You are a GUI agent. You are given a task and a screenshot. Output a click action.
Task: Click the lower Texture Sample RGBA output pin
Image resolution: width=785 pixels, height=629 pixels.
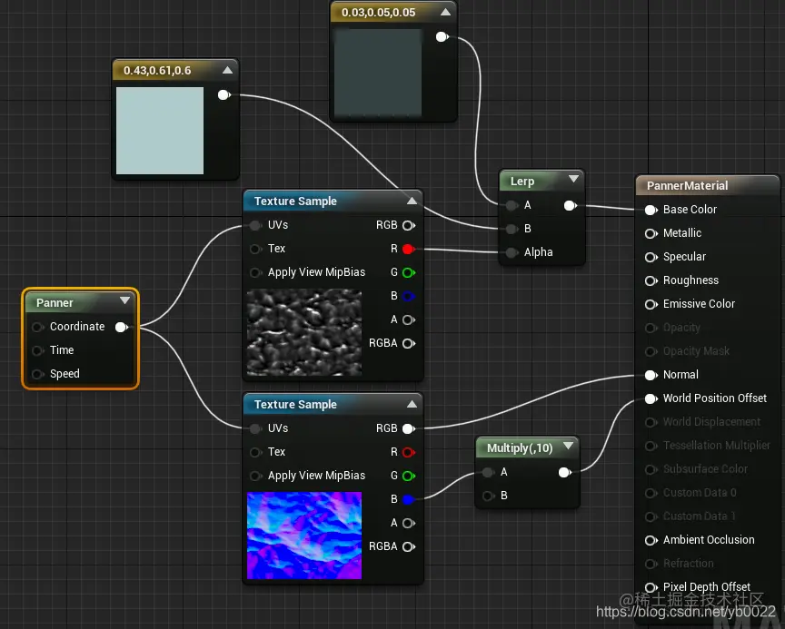(409, 546)
